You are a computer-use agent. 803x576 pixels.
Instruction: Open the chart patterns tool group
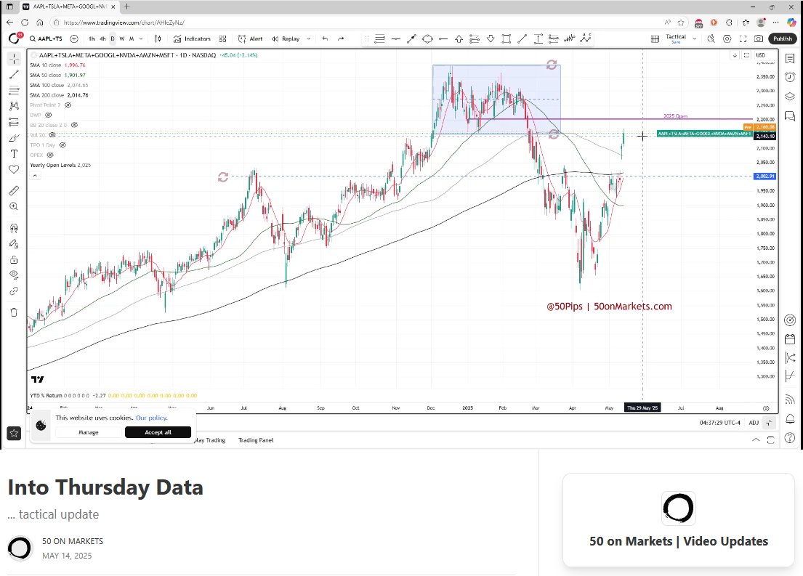[x=14, y=106]
